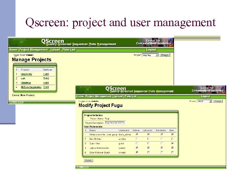Open Project Management in the Modify Project window

[x=98, y=96]
